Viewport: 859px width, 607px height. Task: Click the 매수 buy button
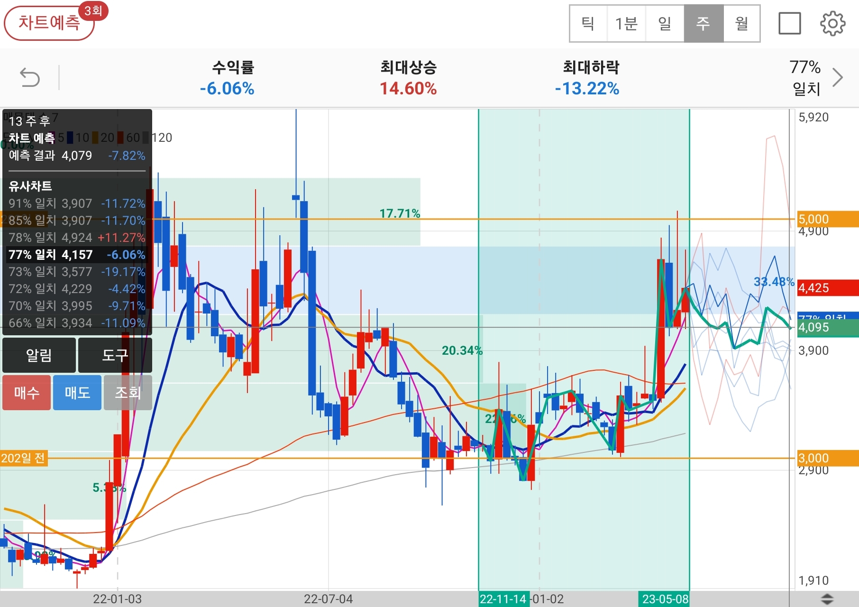point(27,393)
